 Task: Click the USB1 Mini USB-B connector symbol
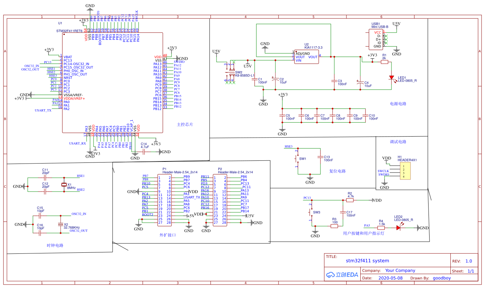376,39
